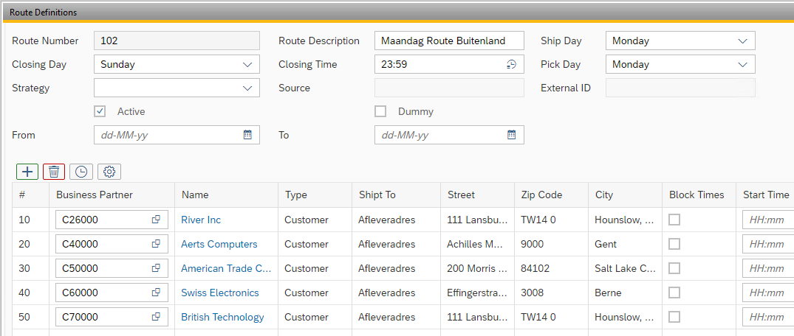Uncheck the Active checkbox
Image resolution: width=794 pixels, height=336 pixels.
tap(100, 111)
